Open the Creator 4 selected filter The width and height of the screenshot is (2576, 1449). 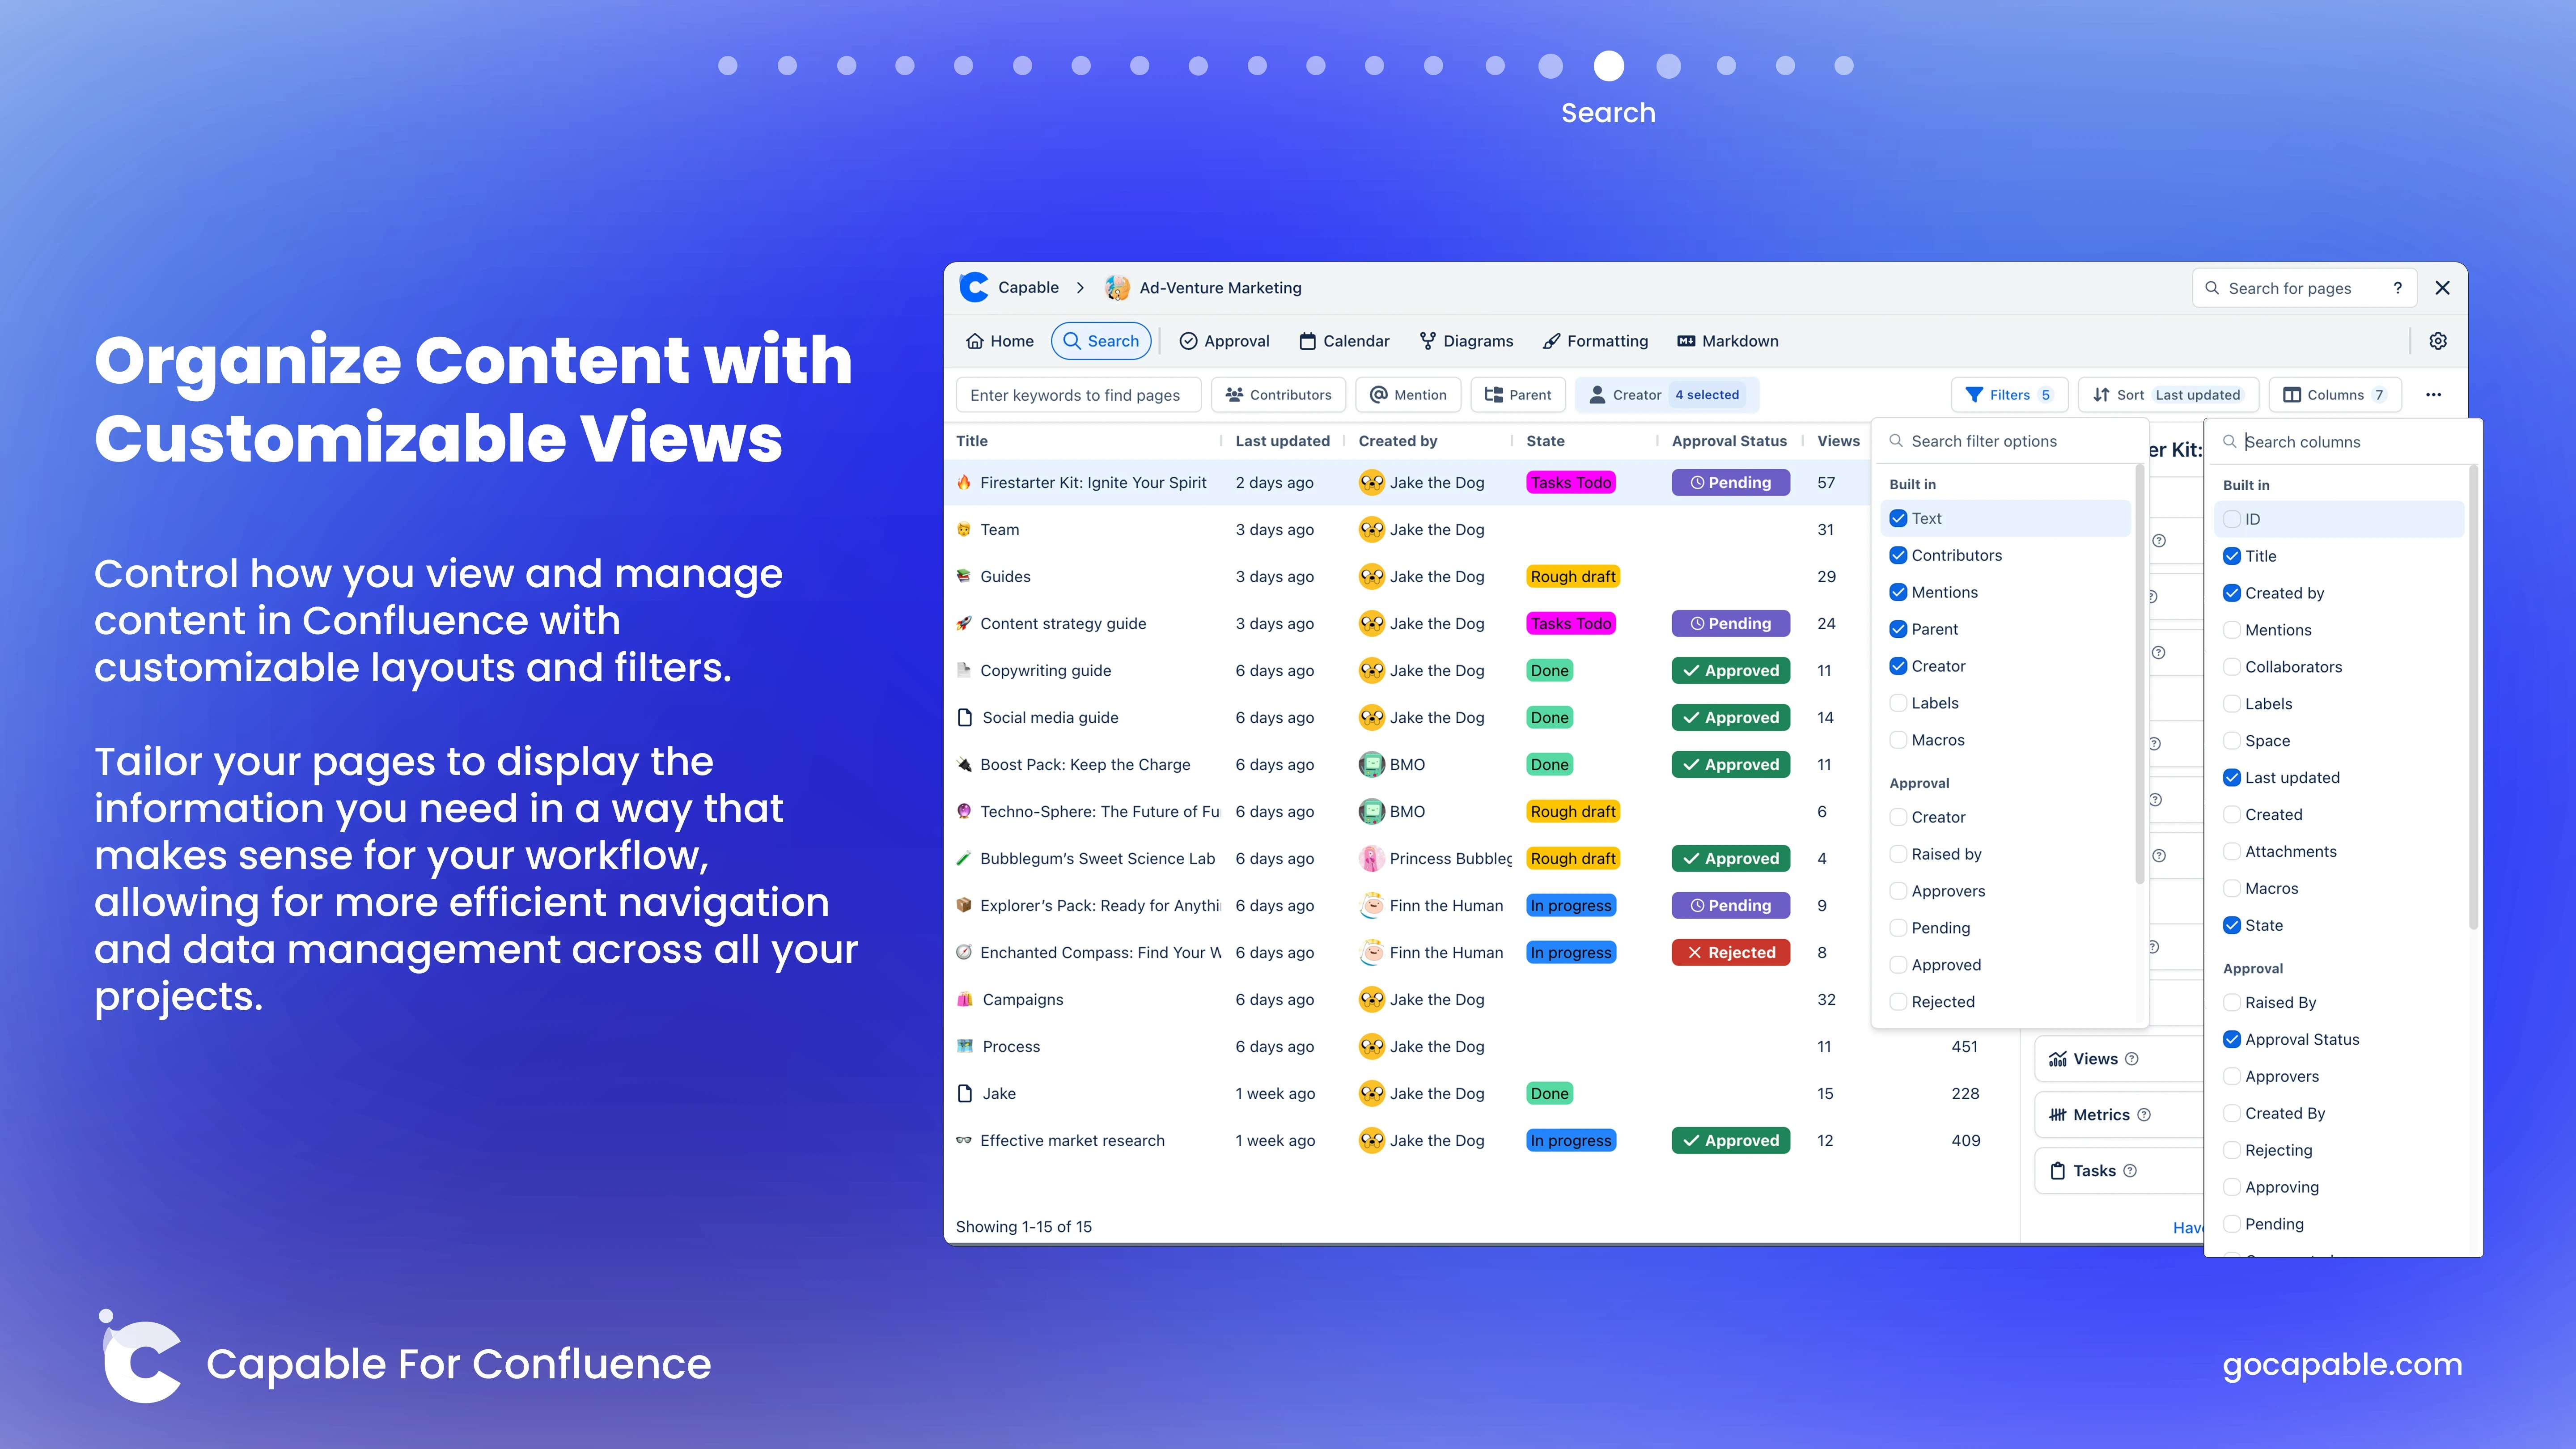point(1666,395)
